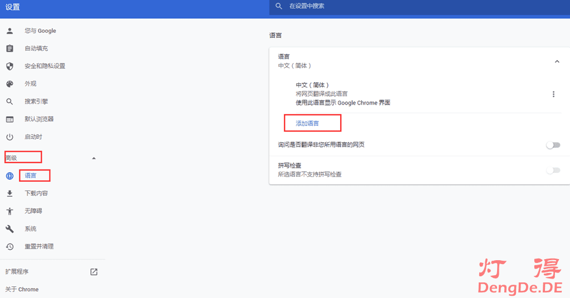Click the shield icon for 安全和隐私设置
The width and height of the screenshot is (570, 298).
9,66
